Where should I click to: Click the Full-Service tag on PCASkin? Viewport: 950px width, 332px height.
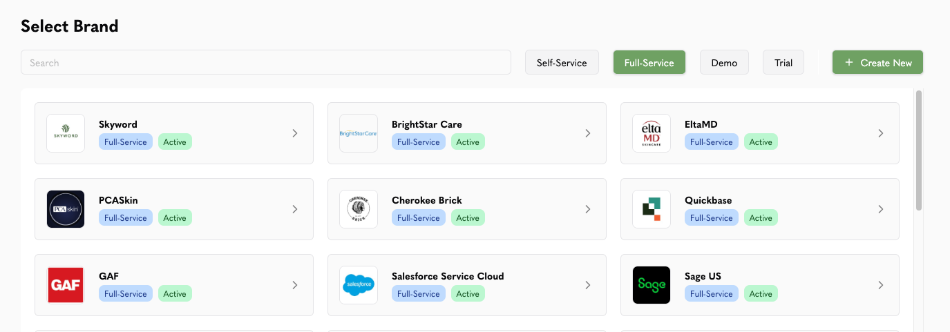click(x=126, y=218)
